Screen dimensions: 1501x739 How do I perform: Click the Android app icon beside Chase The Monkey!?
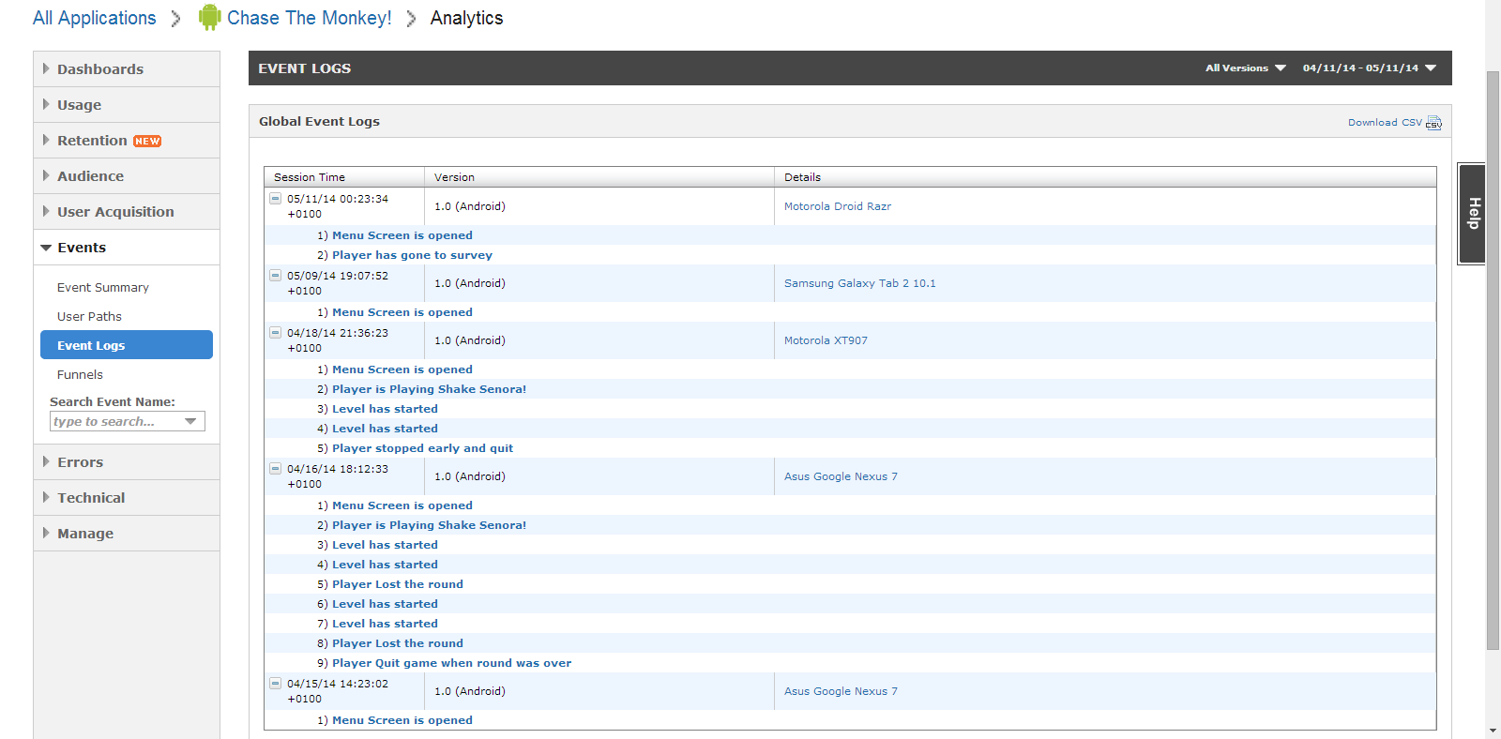pyautogui.click(x=210, y=17)
